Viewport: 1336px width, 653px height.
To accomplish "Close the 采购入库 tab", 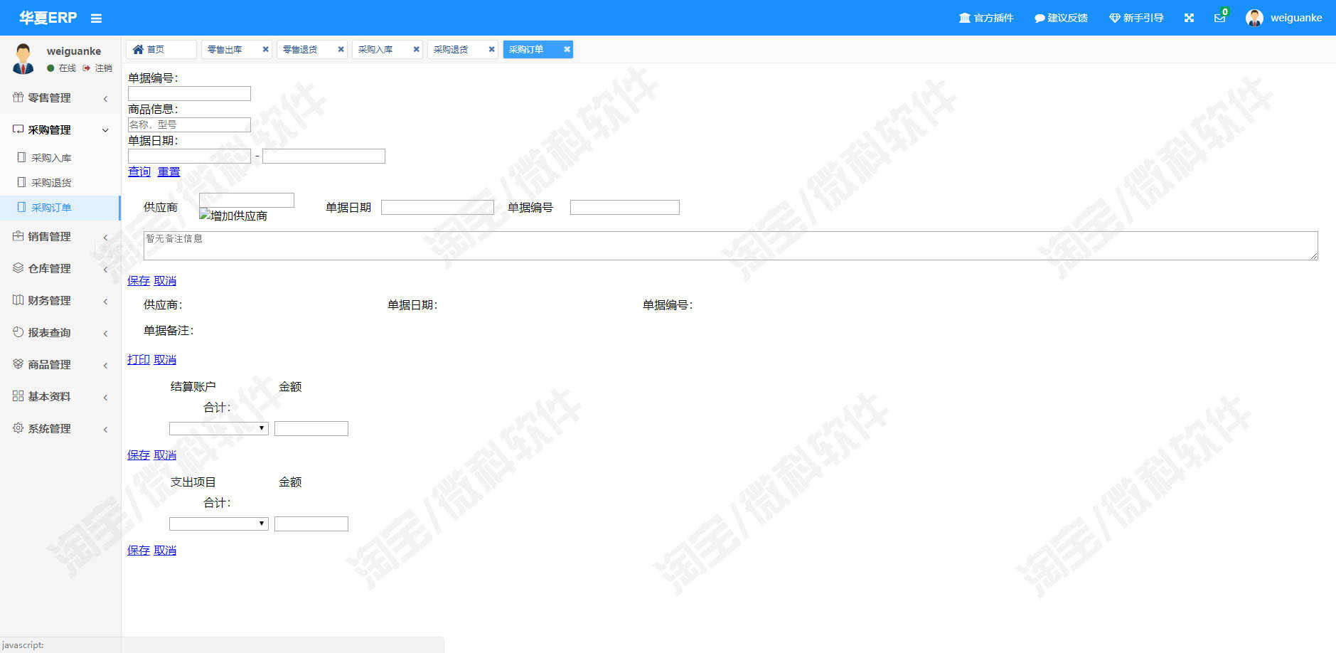I will (416, 49).
